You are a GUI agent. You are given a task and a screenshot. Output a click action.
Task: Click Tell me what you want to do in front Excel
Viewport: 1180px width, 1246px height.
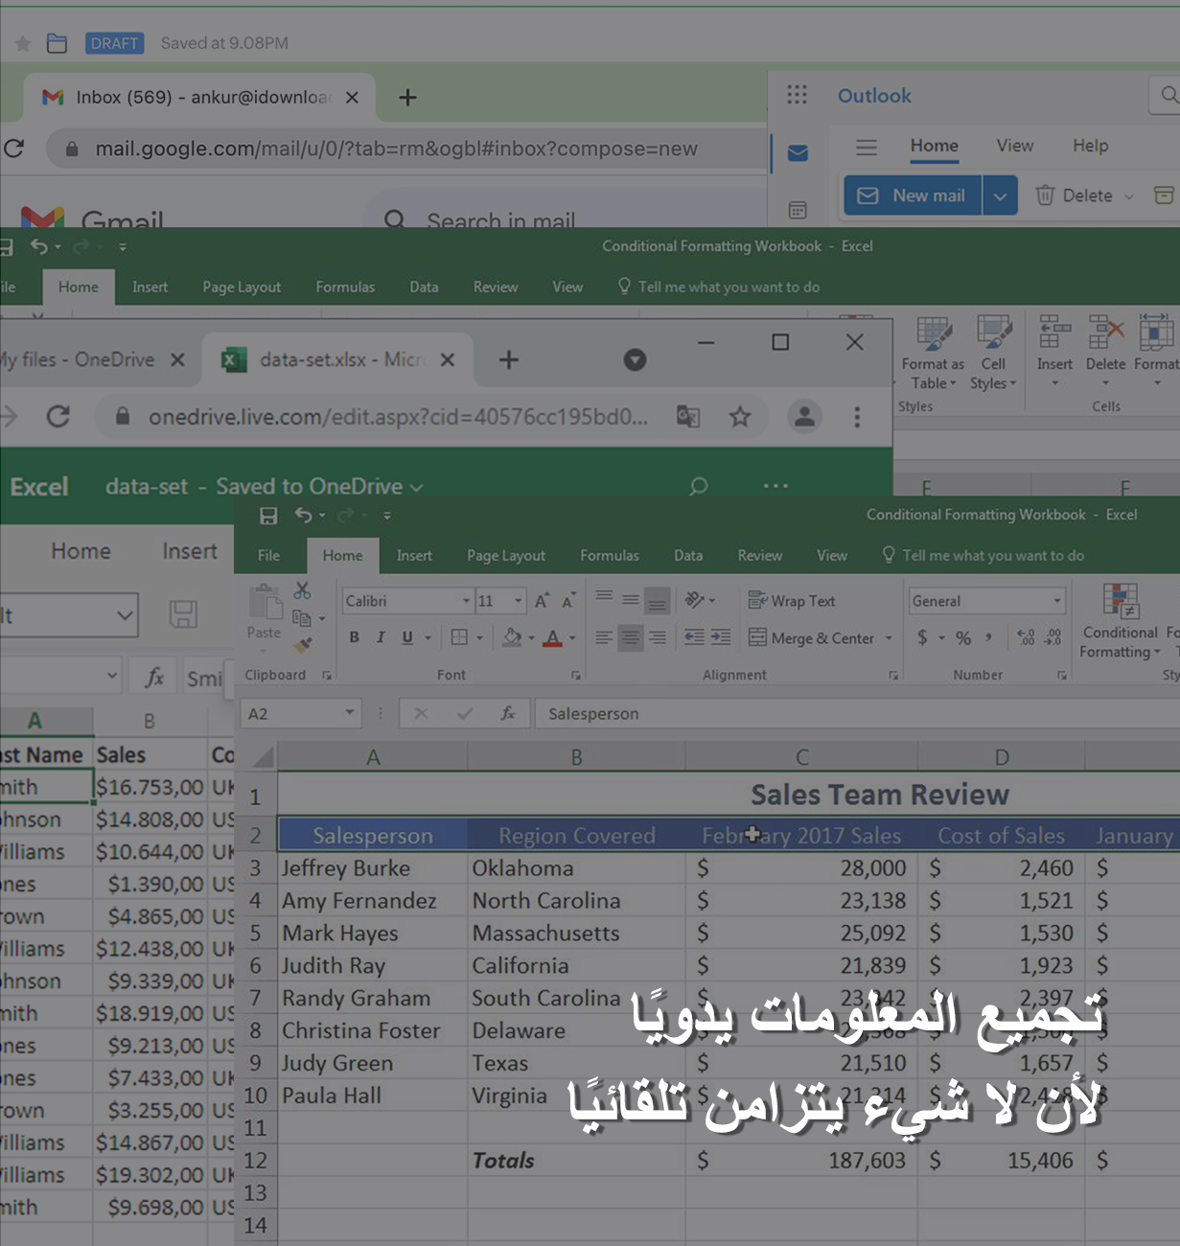coord(984,556)
